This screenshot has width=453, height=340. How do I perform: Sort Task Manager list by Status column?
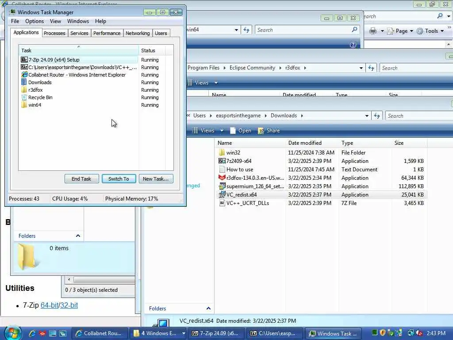click(152, 50)
